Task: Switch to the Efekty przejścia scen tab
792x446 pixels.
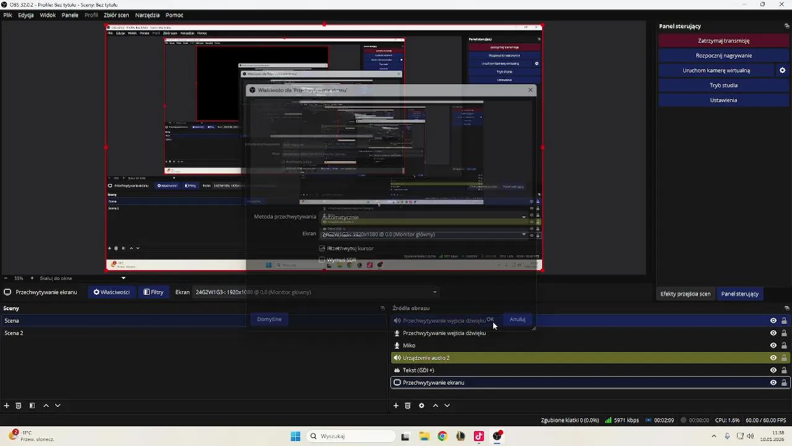Action: coord(686,294)
